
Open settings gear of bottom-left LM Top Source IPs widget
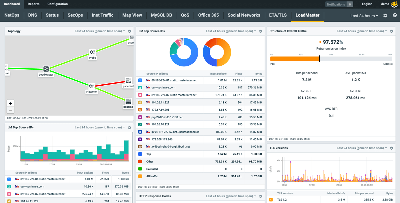pyautogui.click(x=129, y=128)
